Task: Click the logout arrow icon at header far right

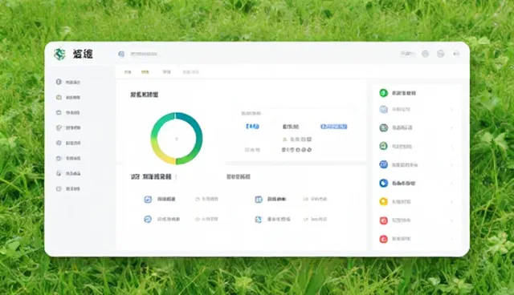Action: pos(456,54)
